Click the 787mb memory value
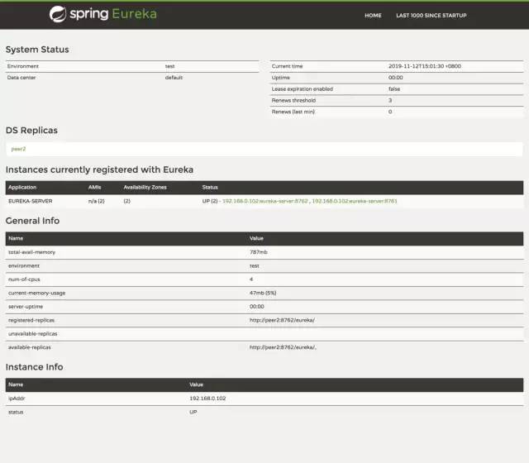Viewport: 529px width, 463px height. pos(259,252)
